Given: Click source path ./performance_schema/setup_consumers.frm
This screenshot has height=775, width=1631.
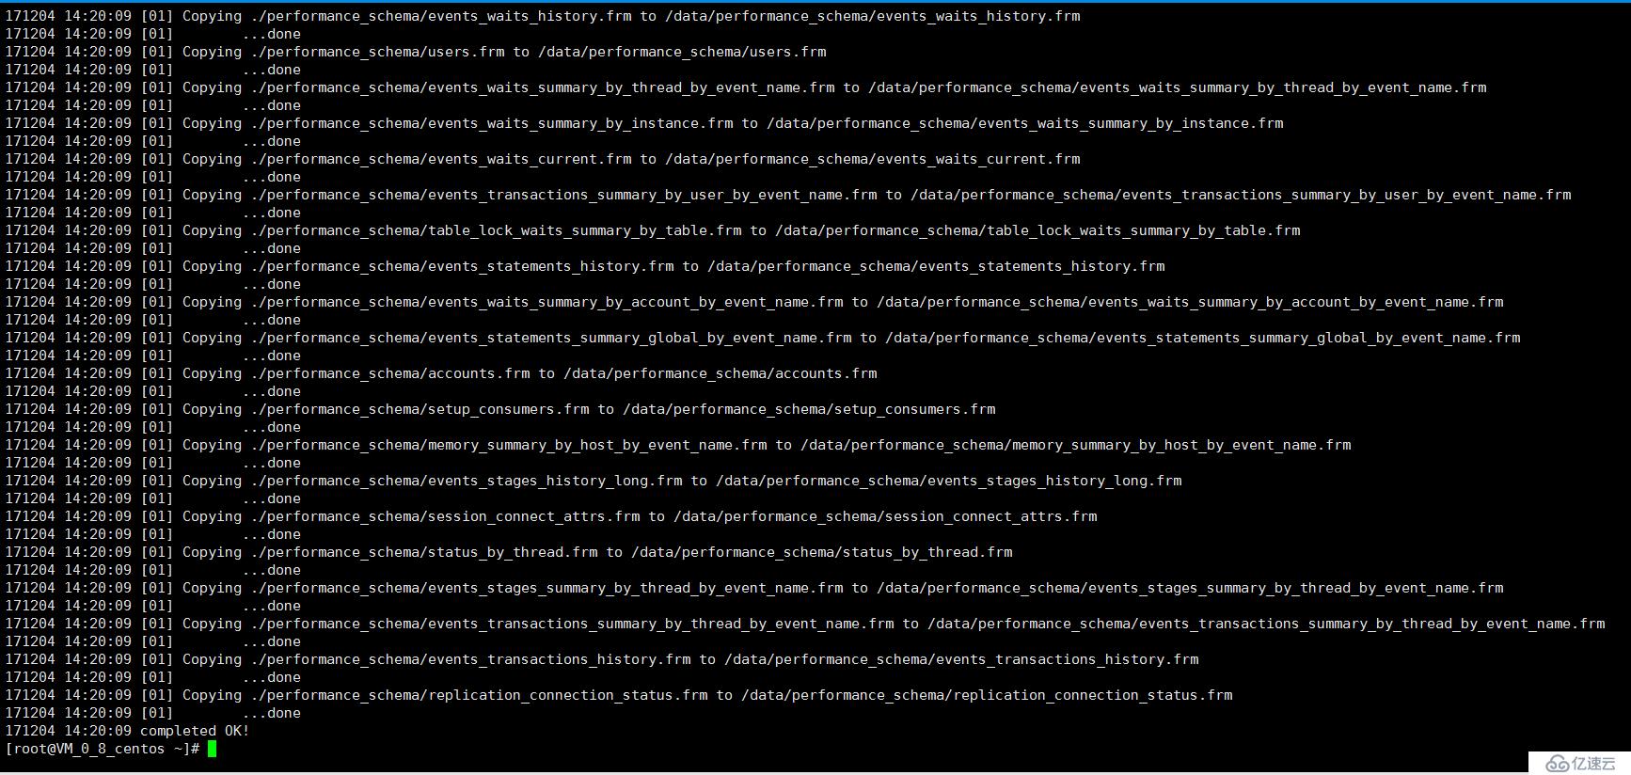Looking at the screenshot, I should (420, 409).
